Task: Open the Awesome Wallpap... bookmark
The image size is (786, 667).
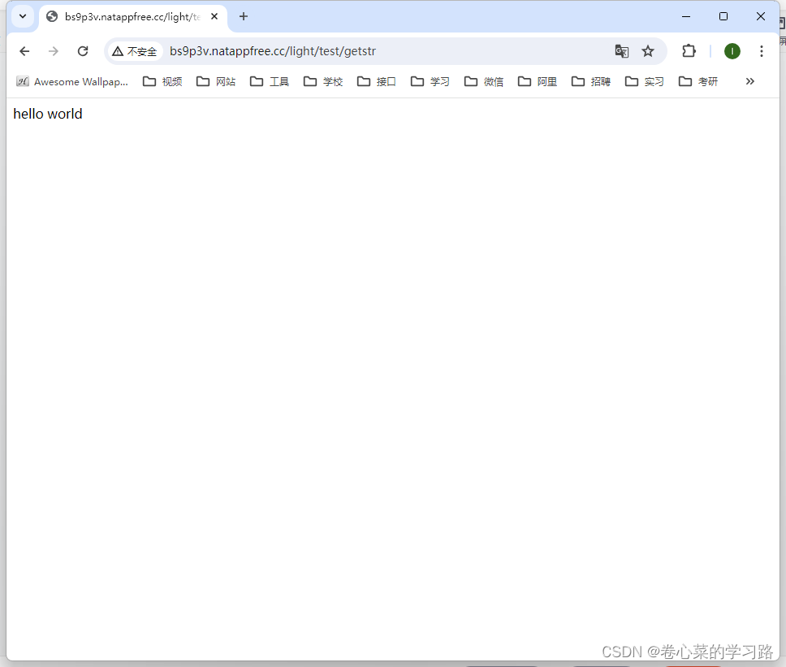Action: tap(73, 82)
